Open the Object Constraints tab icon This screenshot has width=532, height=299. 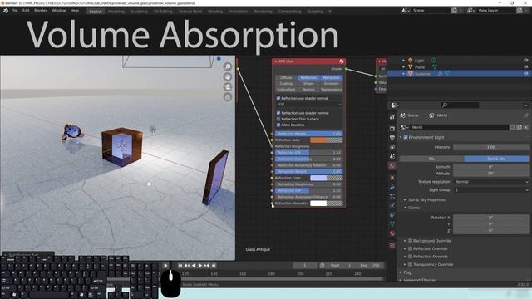click(x=392, y=214)
